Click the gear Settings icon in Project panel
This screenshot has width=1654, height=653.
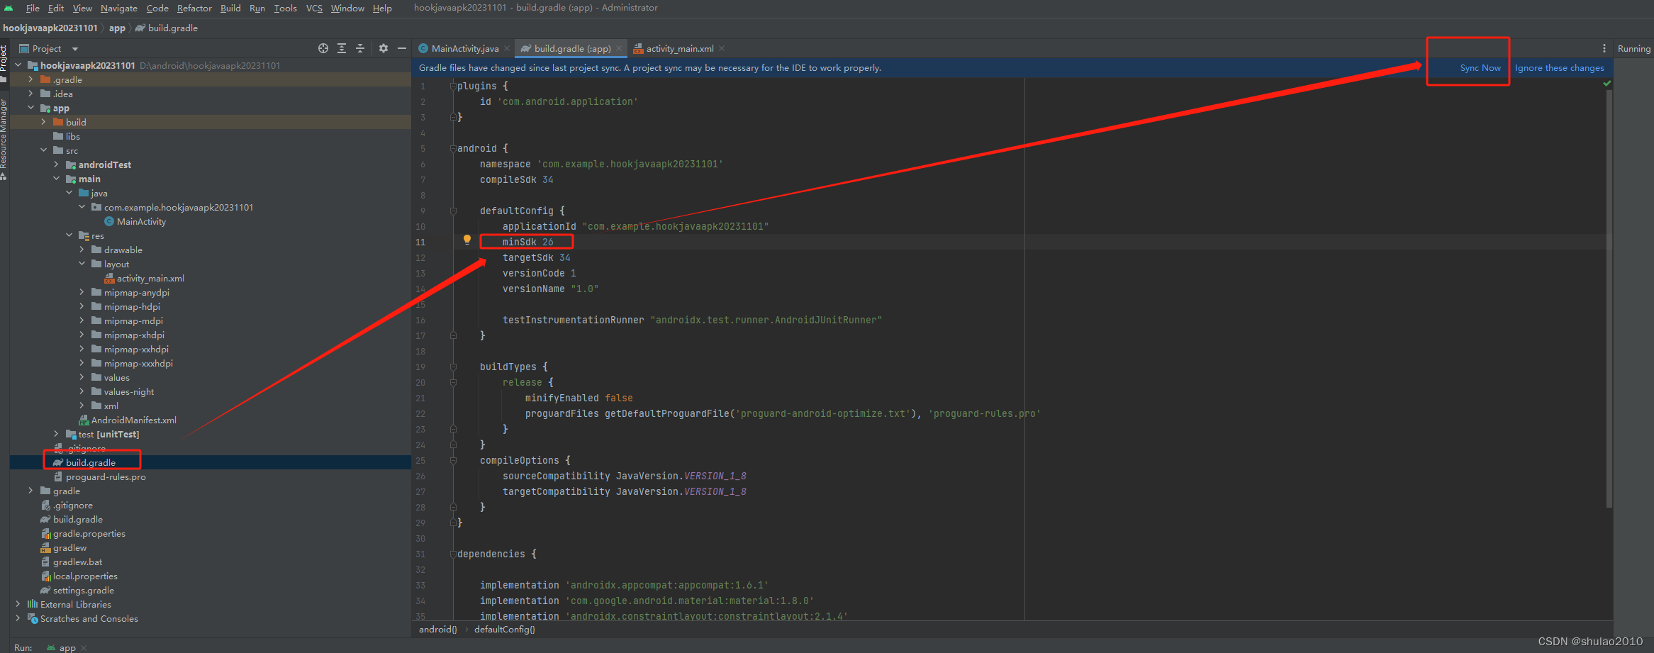(x=383, y=48)
